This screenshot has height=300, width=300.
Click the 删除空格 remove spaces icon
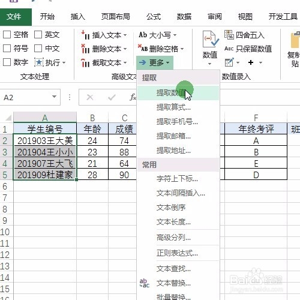143,48
